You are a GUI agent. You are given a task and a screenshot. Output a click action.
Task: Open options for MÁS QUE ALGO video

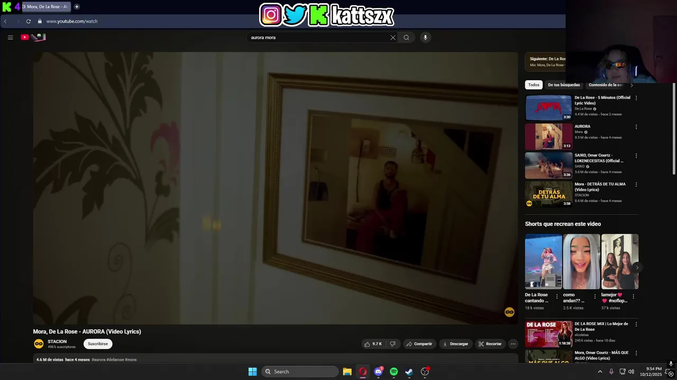coord(636,353)
